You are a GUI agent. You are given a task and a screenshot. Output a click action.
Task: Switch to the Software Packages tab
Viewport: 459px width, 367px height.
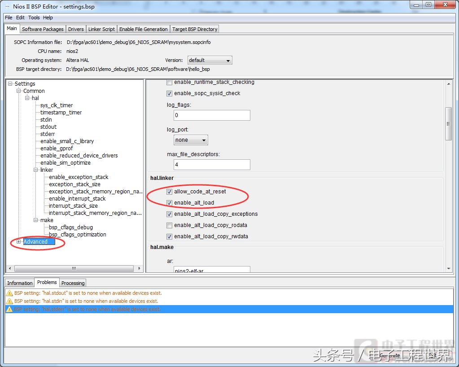[43, 29]
